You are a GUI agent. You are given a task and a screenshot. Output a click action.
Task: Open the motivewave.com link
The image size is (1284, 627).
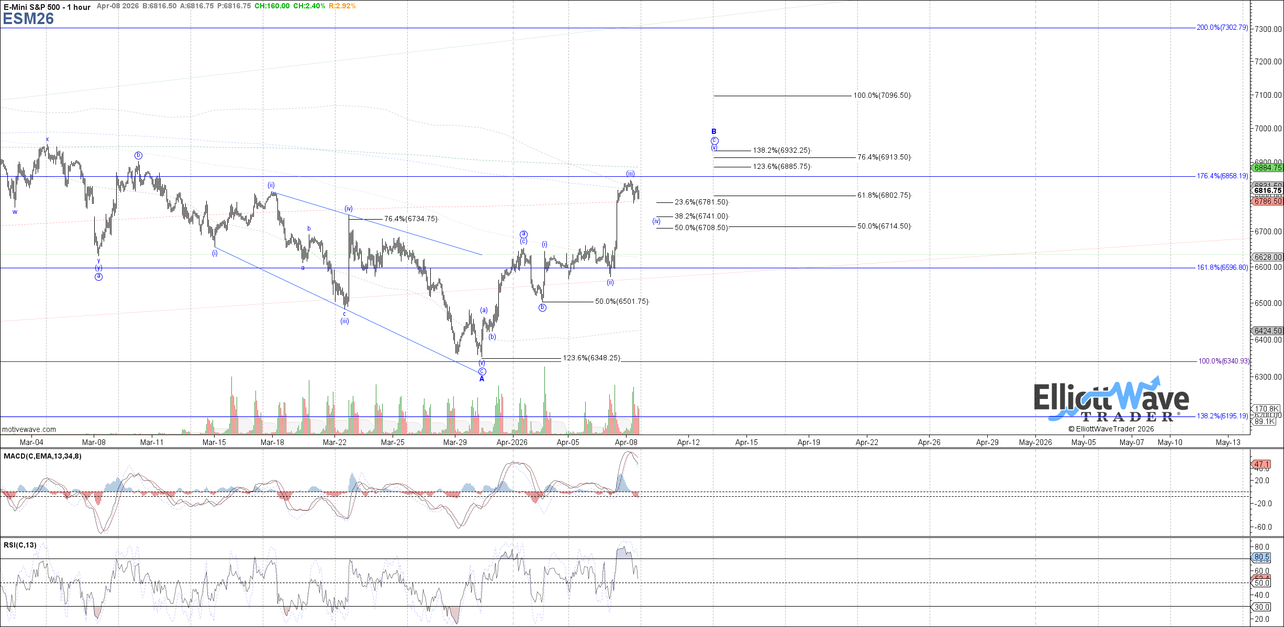[x=29, y=429]
